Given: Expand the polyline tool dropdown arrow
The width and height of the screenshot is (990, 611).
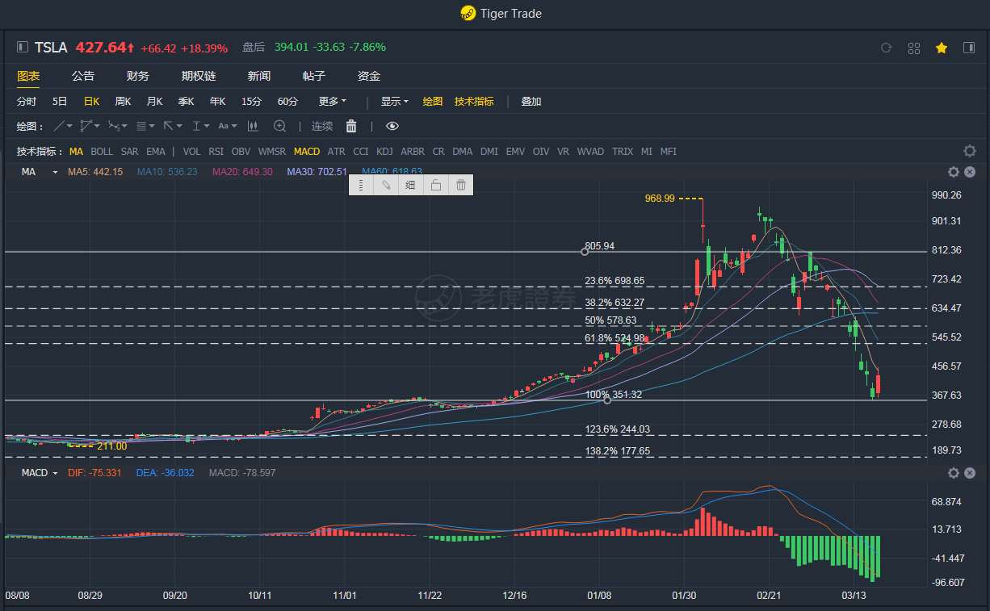Looking at the screenshot, I should click(x=97, y=126).
